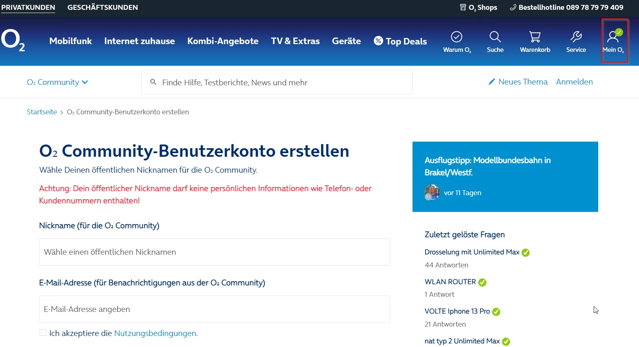Click the Bestellhotline phone icon
Viewport: 639px width, 347px height.
pyautogui.click(x=513, y=7)
